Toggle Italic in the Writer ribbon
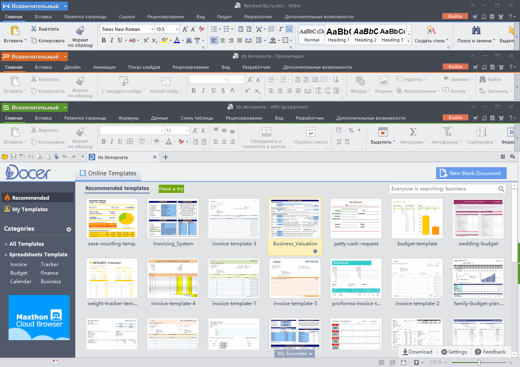Viewport: 520px width, 367px height. coord(112,40)
